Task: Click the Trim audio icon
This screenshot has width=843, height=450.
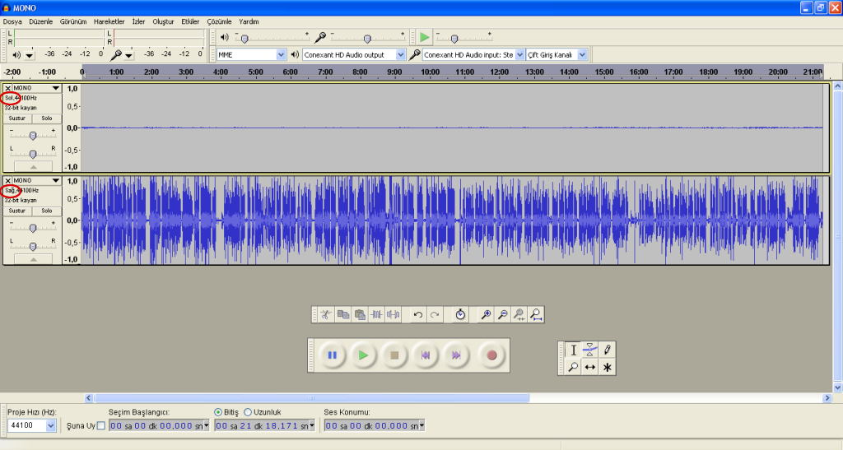Action: (376, 315)
